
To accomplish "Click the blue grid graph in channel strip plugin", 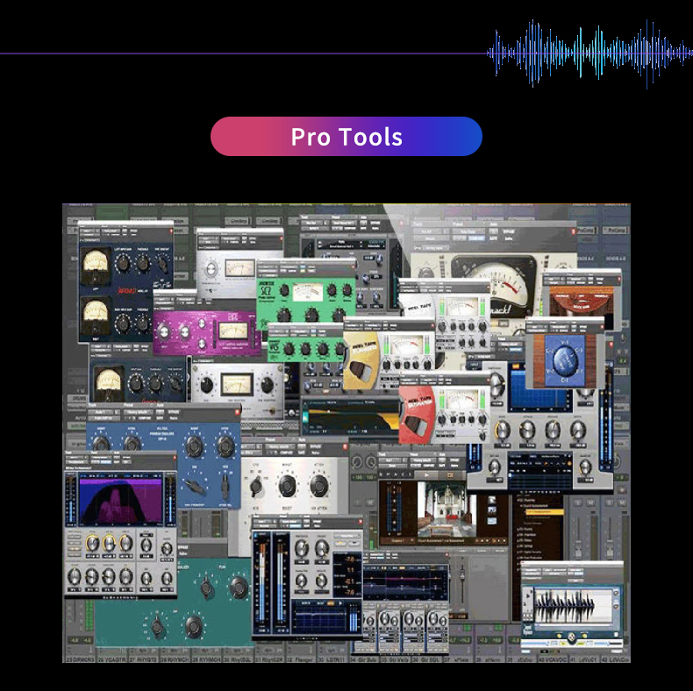I will (539, 388).
